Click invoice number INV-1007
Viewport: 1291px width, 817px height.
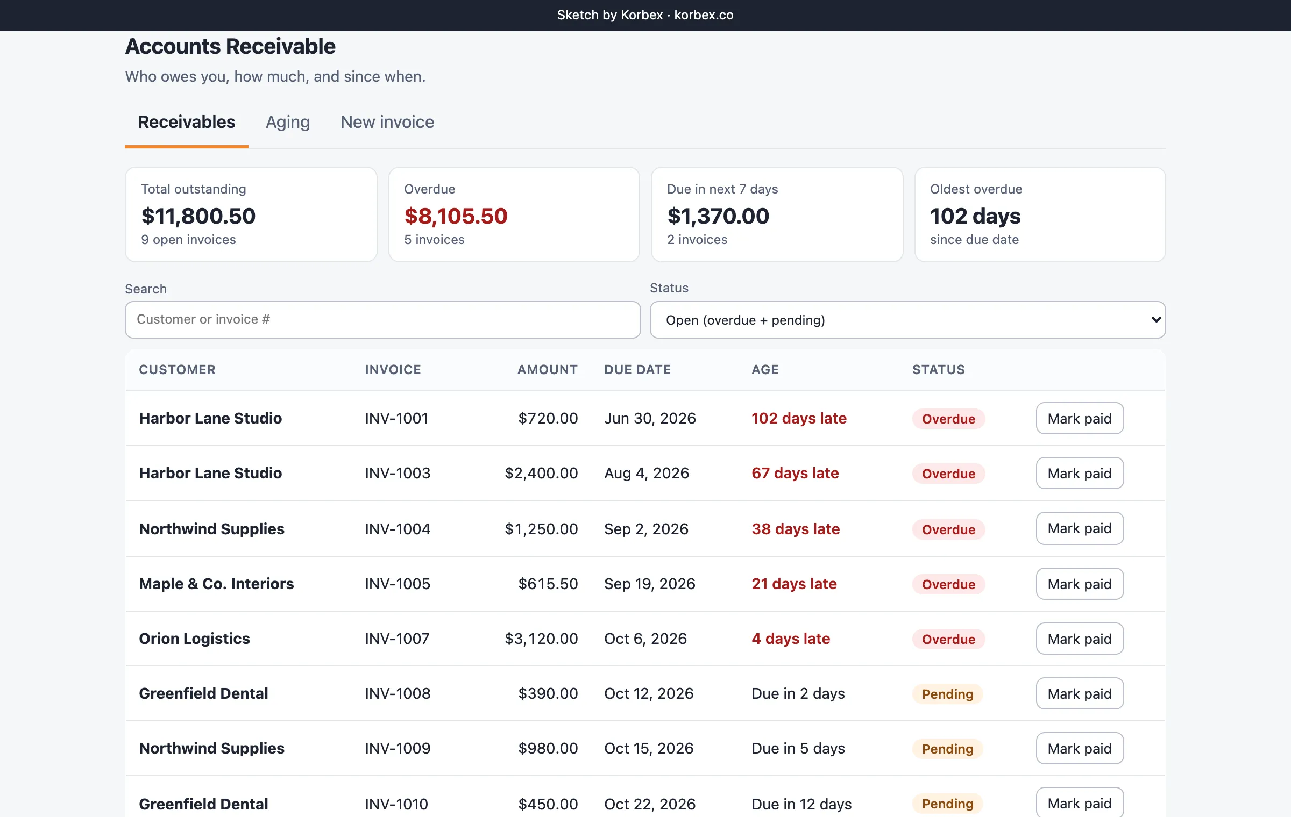click(397, 639)
